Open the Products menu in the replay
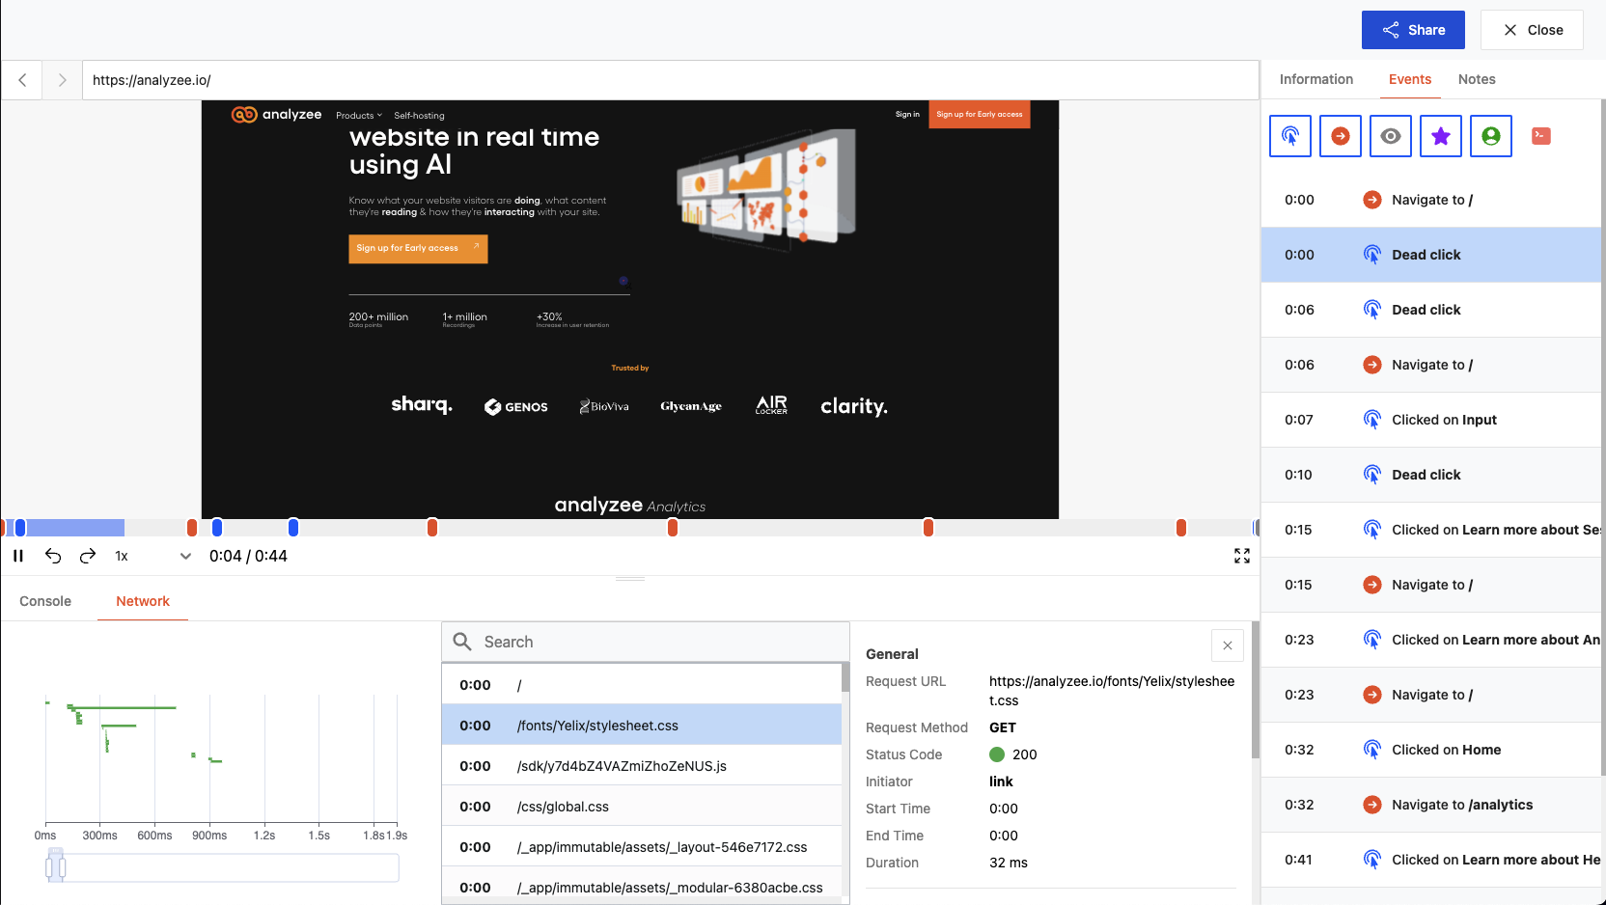Screen dimensions: 1606x905 [359, 116]
